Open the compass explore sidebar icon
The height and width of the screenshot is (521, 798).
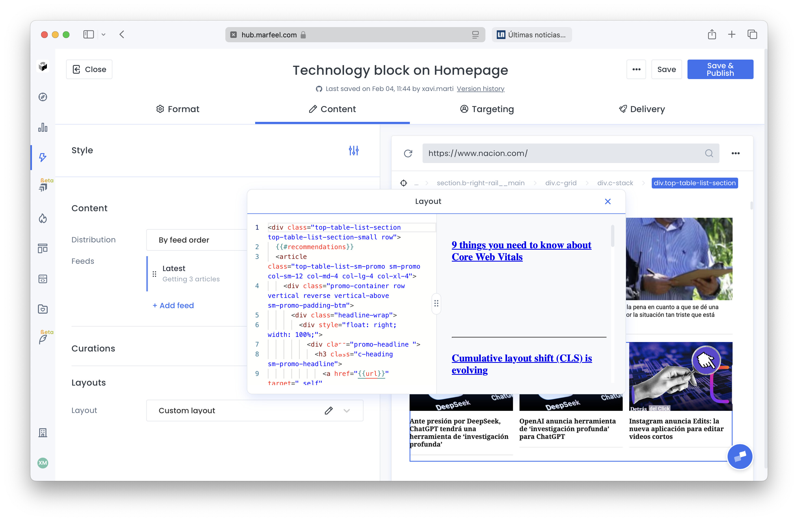(x=43, y=97)
